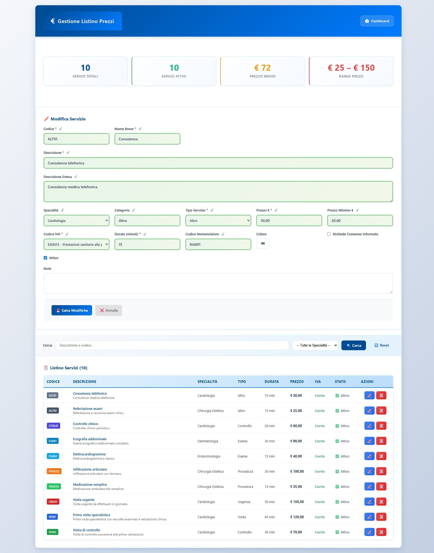434x553 pixels.
Task: Click the delete icon for ALT01 row
Action: (381, 395)
